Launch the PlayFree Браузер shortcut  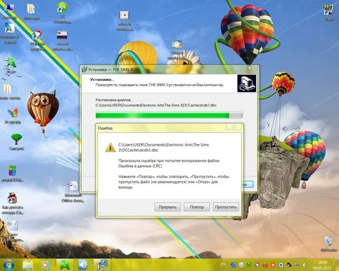tap(37, 41)
